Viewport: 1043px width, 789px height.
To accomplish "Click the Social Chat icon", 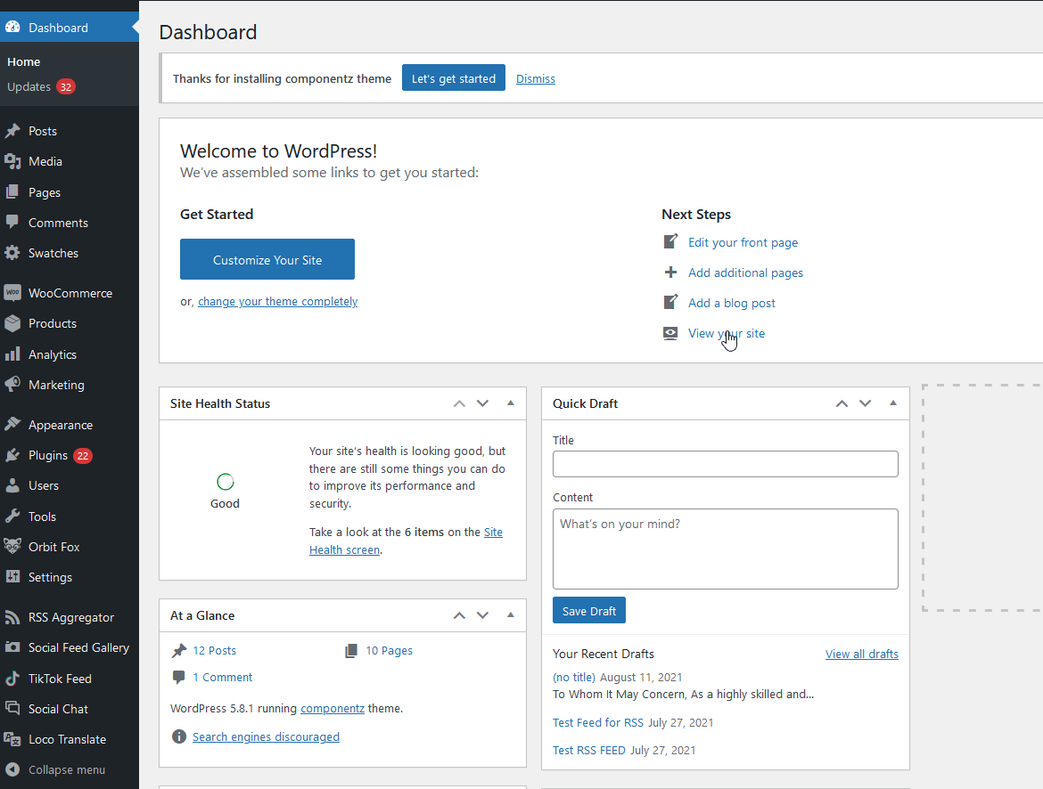I will point(12,709).
